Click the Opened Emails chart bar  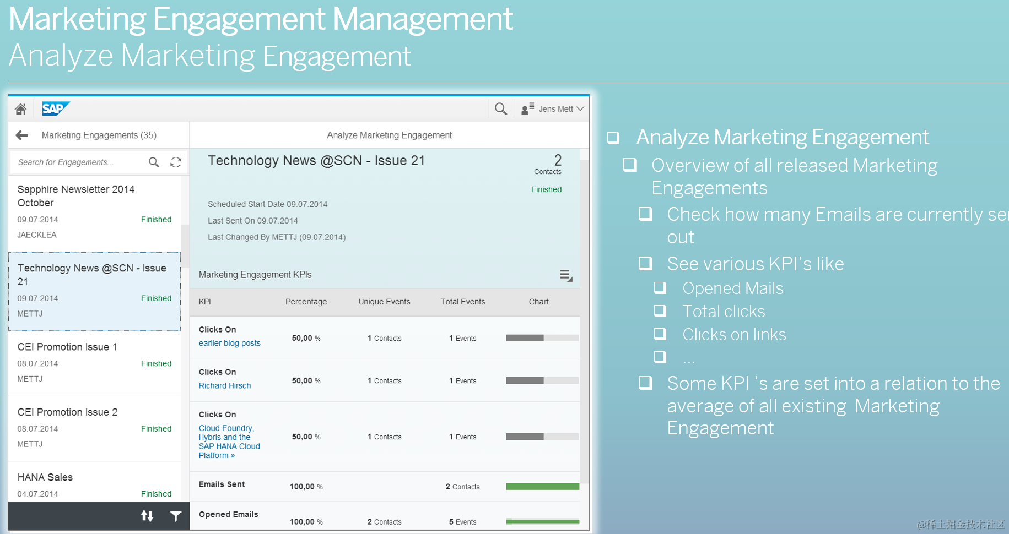click(x=542, y=521)
